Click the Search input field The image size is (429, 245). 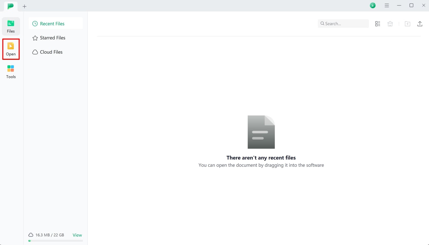point(343,24)
